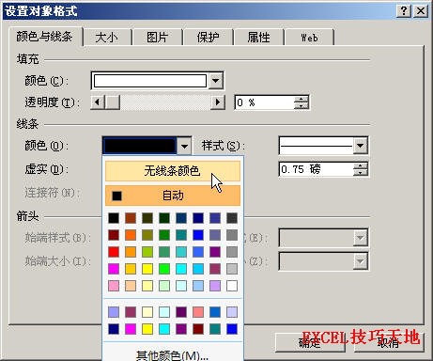433x361 pixels.
Task: Open the 样式(S) line style dropdown
Action: [x=361, y=146]
